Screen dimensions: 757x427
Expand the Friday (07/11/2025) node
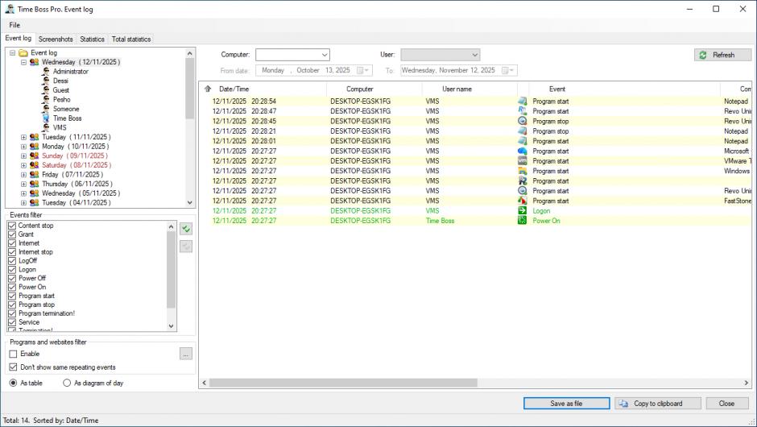(x=23, y=175)
